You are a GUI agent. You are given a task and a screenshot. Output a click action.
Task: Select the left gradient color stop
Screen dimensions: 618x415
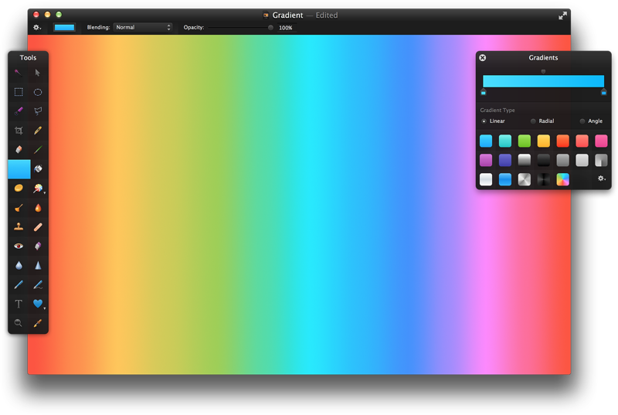[x=484, y=92]
